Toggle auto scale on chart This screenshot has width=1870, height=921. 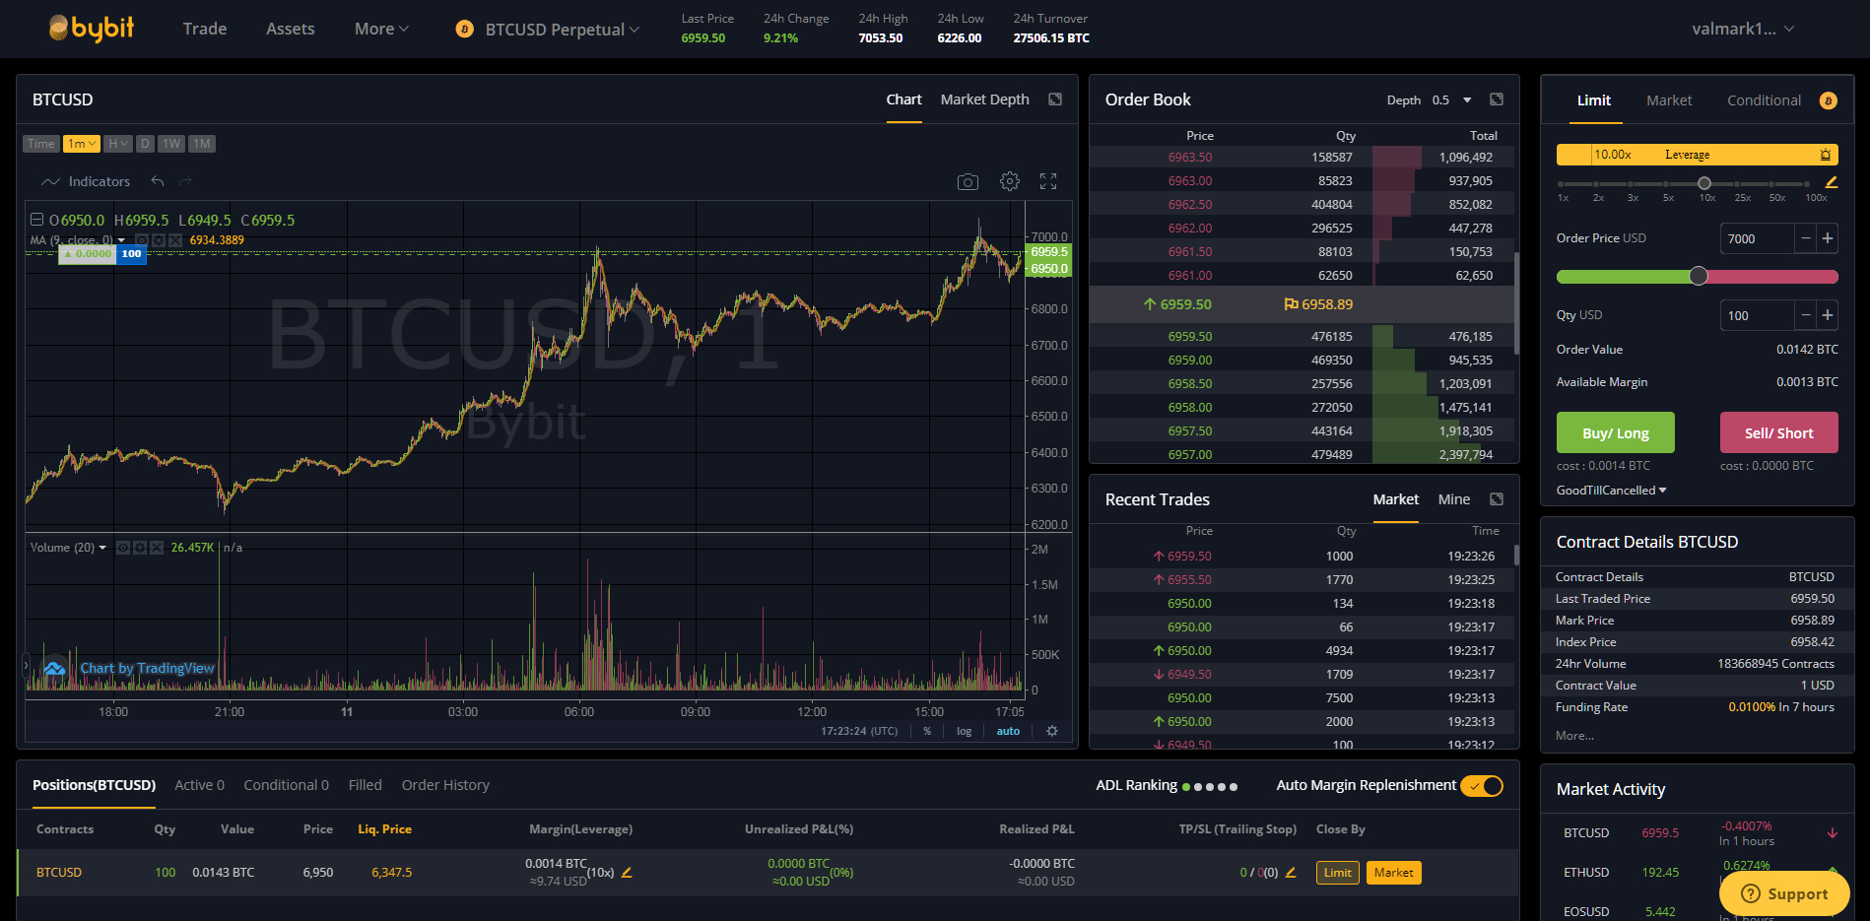(x=1008, y=731)
